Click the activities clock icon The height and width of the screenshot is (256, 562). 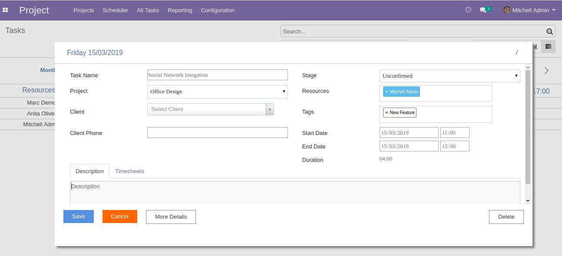[x=468, y=10]
